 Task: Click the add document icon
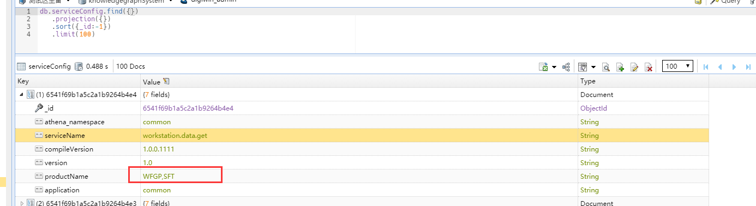[620, 67]
